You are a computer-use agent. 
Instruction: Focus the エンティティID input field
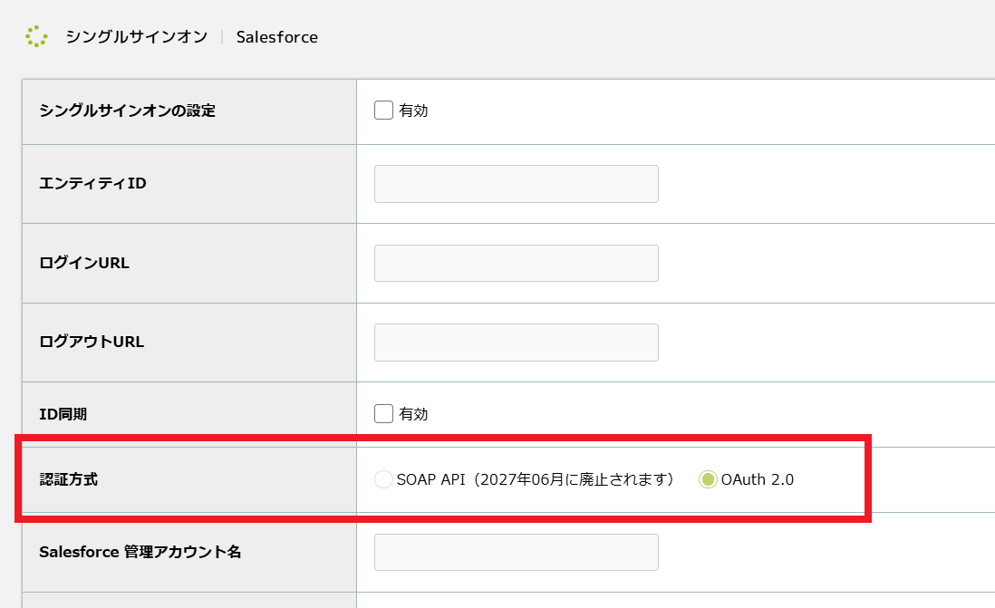pos(516,184)
